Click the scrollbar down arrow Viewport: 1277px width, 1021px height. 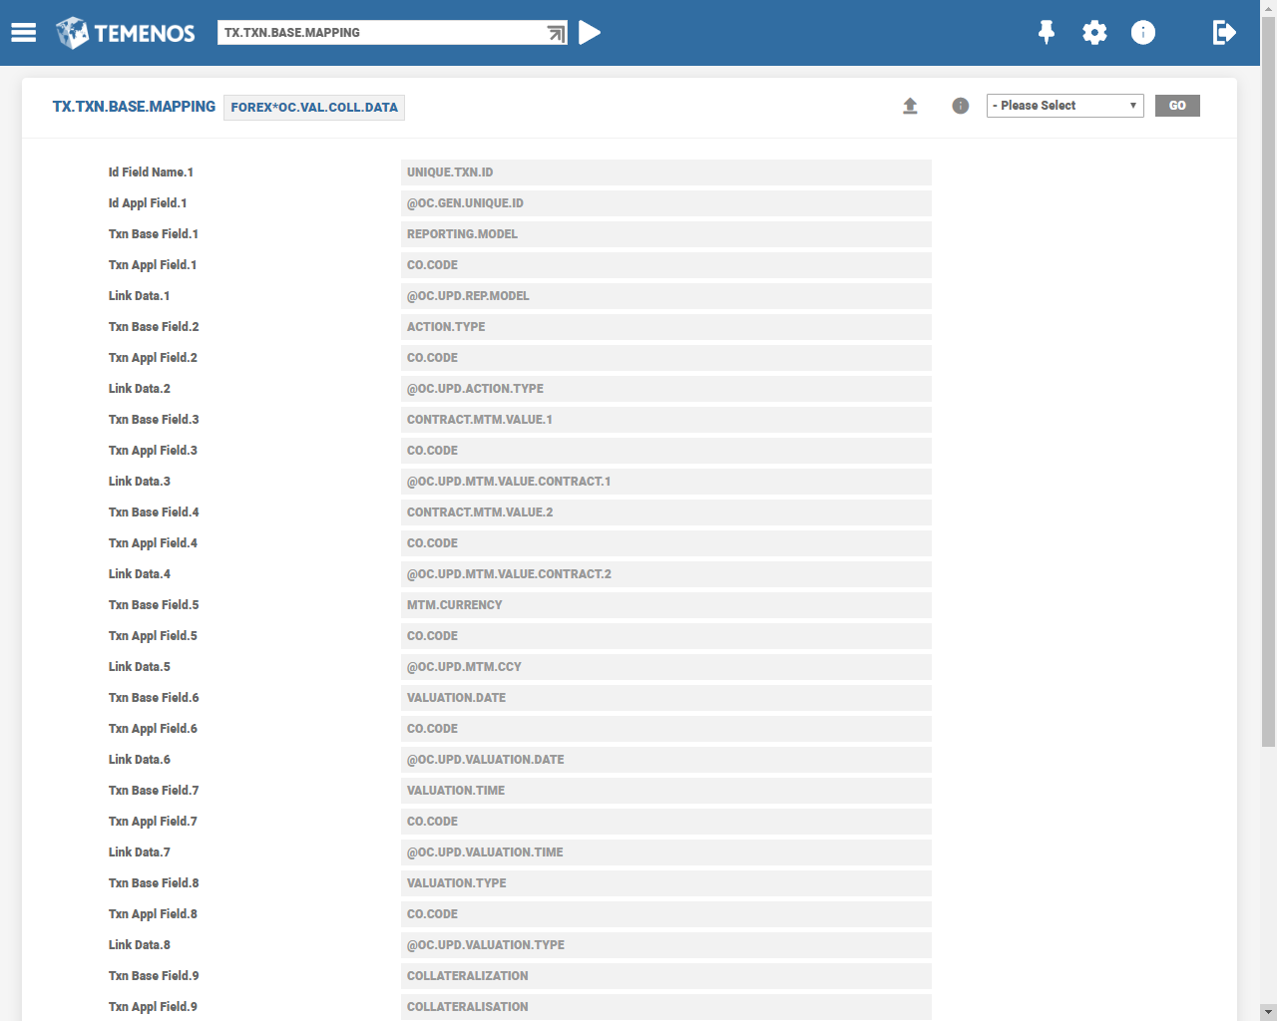[1268, 1012]
